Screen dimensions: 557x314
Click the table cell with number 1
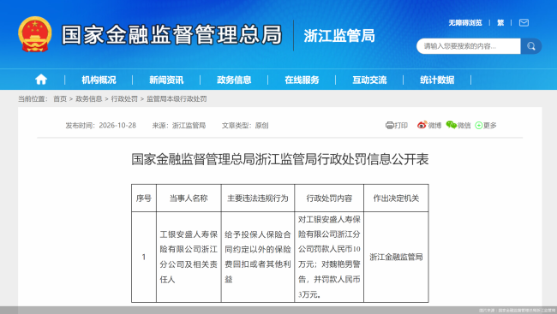144,257
